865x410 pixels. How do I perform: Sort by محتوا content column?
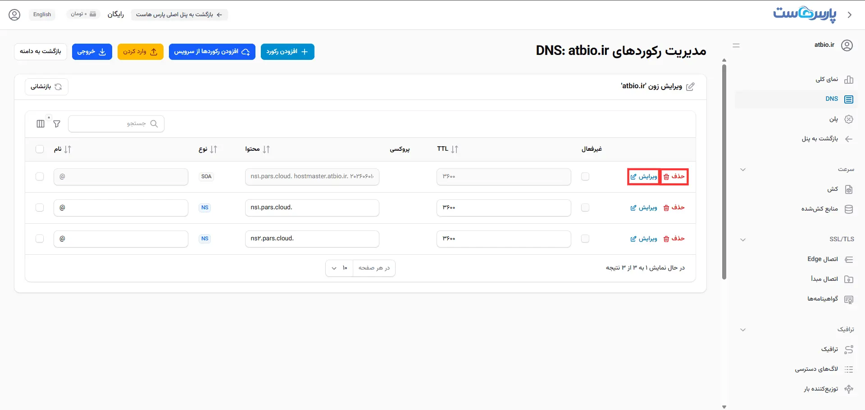(258, 149)
